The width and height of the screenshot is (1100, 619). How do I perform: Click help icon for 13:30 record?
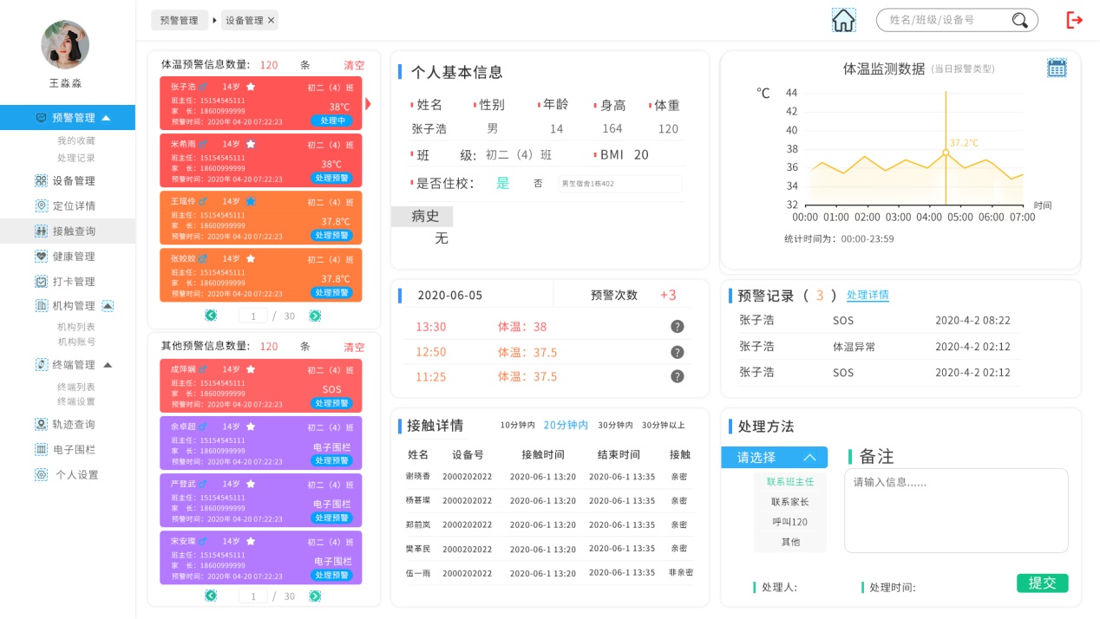click(678, 327)
